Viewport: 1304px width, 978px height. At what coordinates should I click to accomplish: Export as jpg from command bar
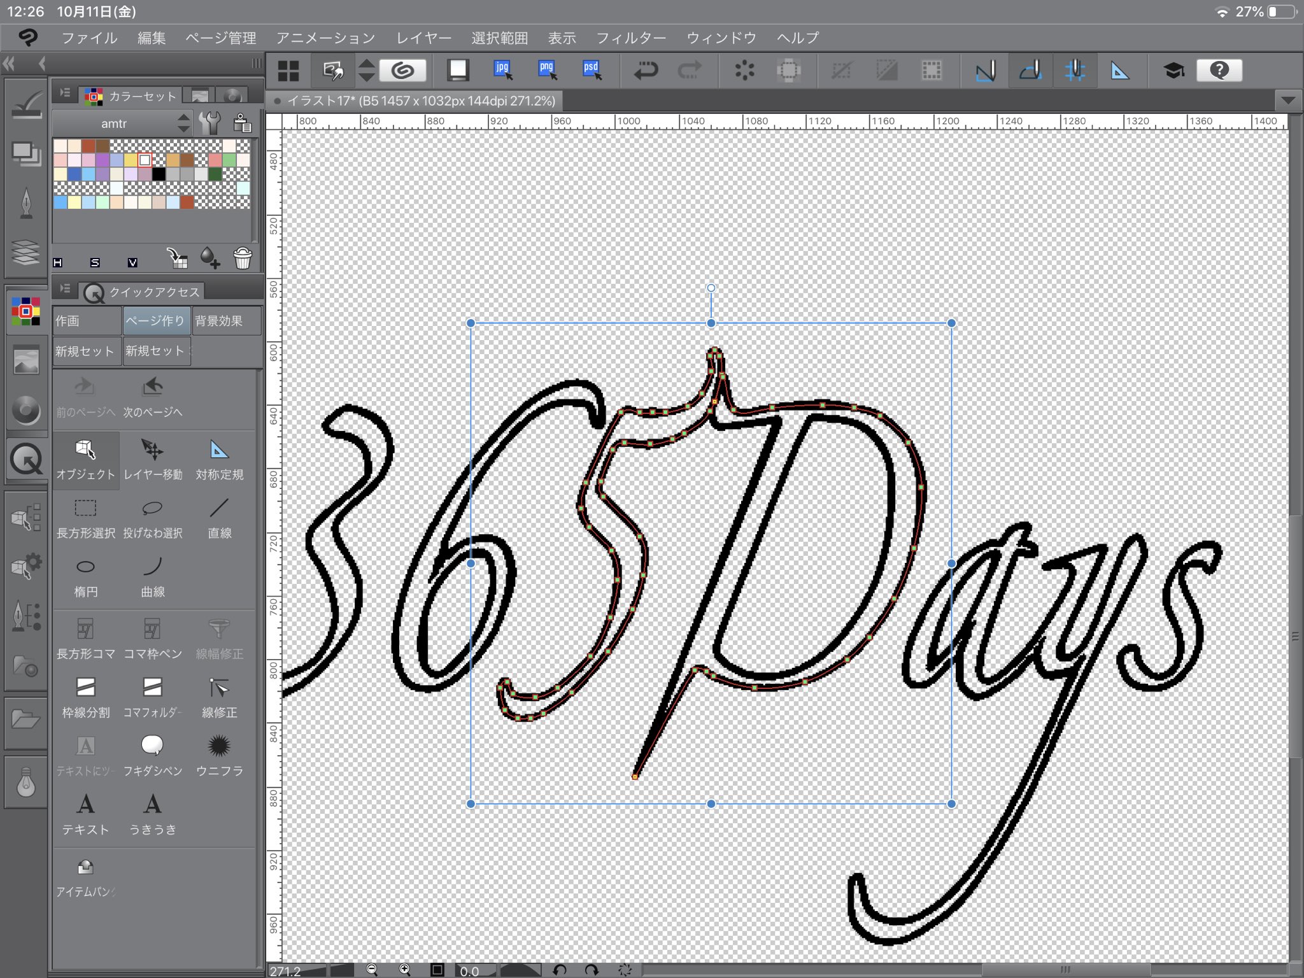(503, 70)
